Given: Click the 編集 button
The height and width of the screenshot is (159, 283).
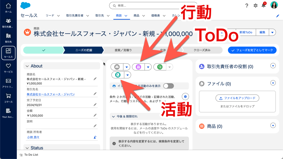Looking at the screenshot, I should 263,33.
